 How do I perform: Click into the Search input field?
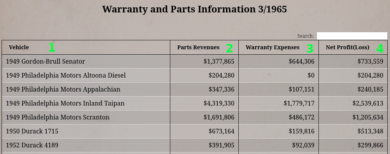[352, 36]
